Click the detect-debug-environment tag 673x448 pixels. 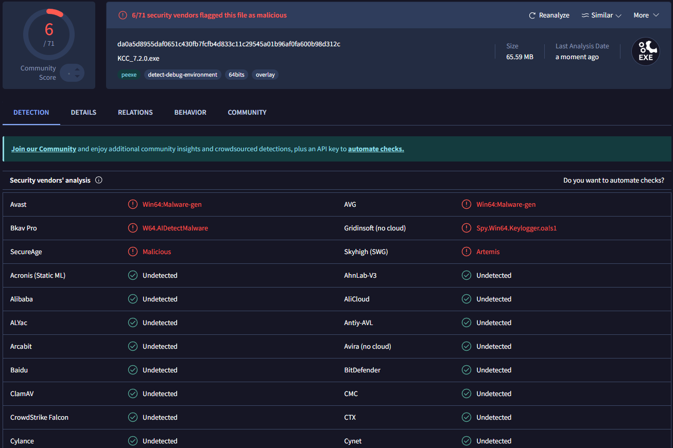tap(182, 75)
